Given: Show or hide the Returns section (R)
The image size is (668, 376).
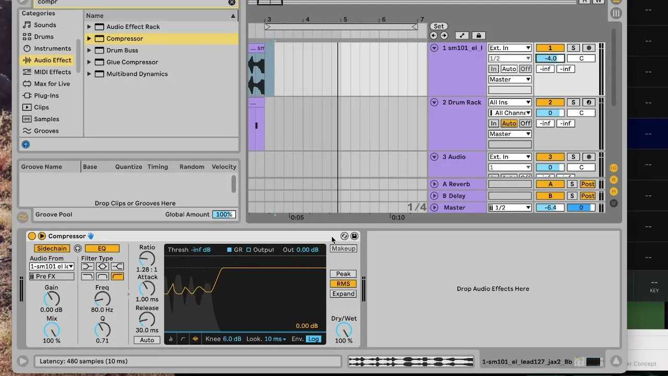Looking at the screenshot, I should point(614,180).
